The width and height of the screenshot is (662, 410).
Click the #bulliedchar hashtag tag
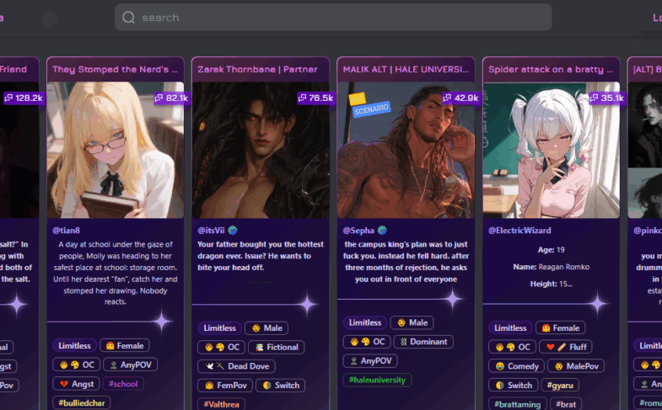pos(82,402)
